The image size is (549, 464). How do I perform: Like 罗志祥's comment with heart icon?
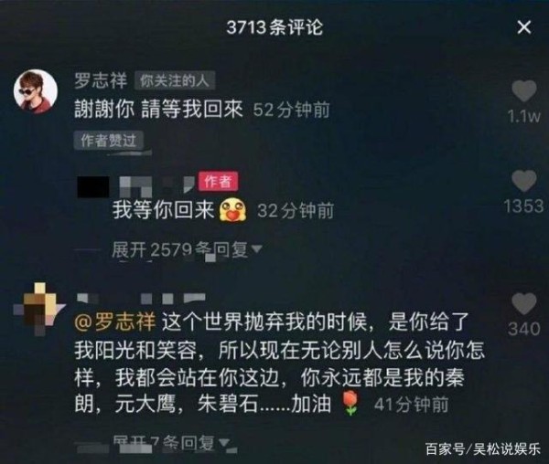(x=523, y=90)
